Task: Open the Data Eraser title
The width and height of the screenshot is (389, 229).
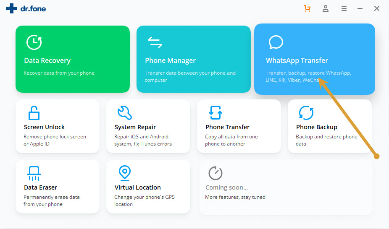Action: point(40,187)
